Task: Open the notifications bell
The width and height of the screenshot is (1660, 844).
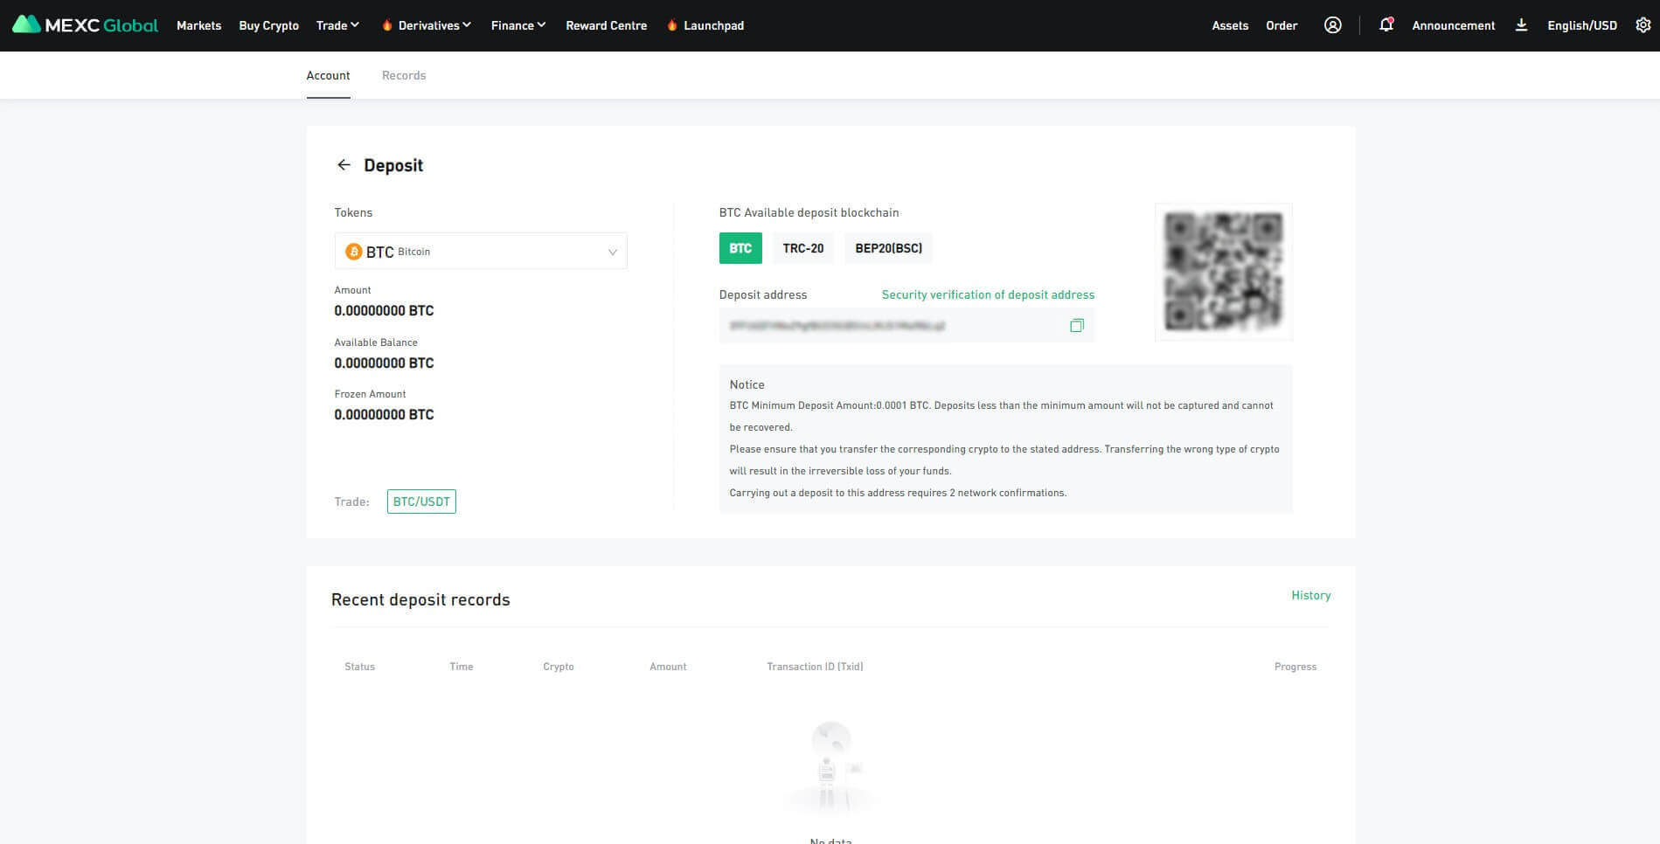Action: (x=1386, y=25)
